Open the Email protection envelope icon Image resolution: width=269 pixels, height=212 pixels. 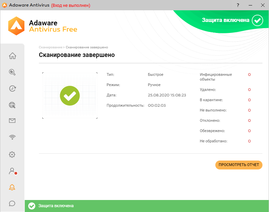[12, 121]
